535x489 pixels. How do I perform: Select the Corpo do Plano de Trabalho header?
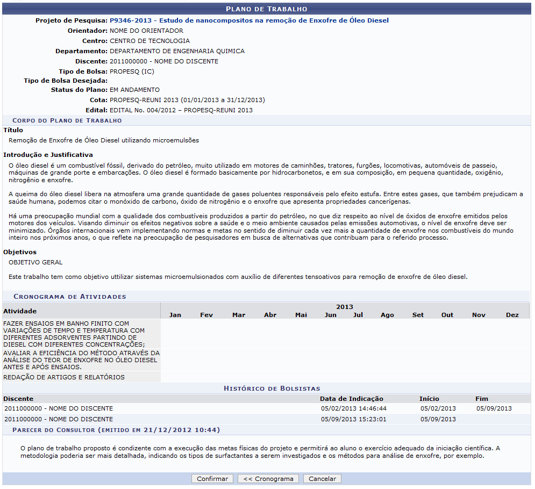pyautogui.click(x=67, y=120)
